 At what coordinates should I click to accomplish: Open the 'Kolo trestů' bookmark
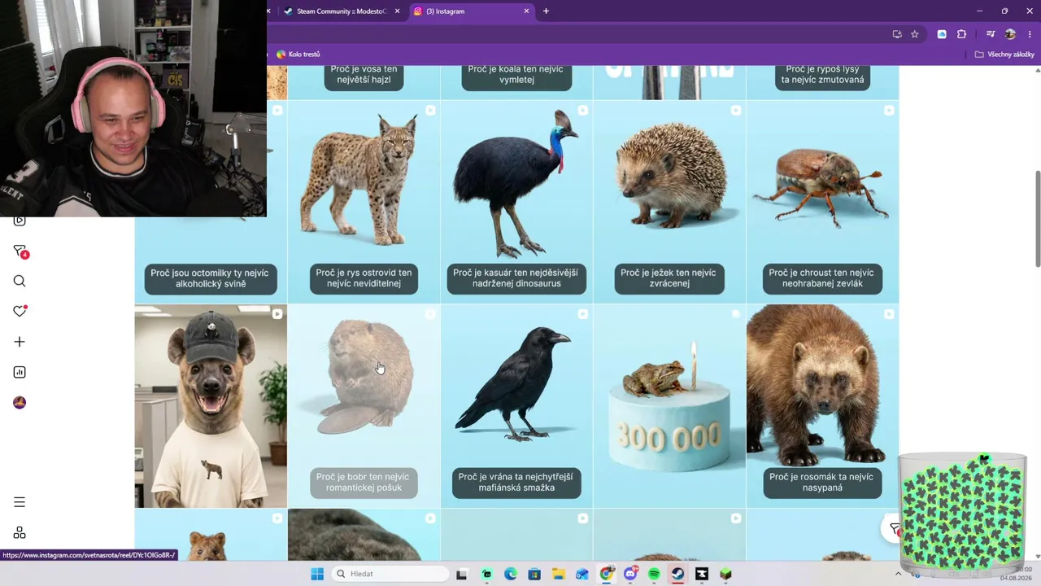(298, 55)
